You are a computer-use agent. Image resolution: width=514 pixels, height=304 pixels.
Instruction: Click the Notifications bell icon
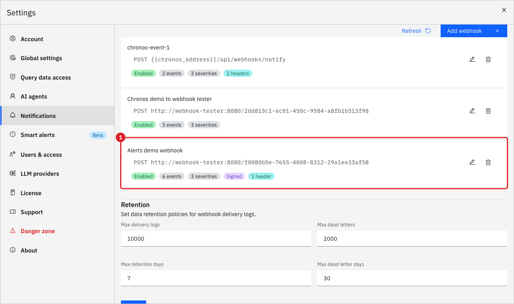point(13,116)
